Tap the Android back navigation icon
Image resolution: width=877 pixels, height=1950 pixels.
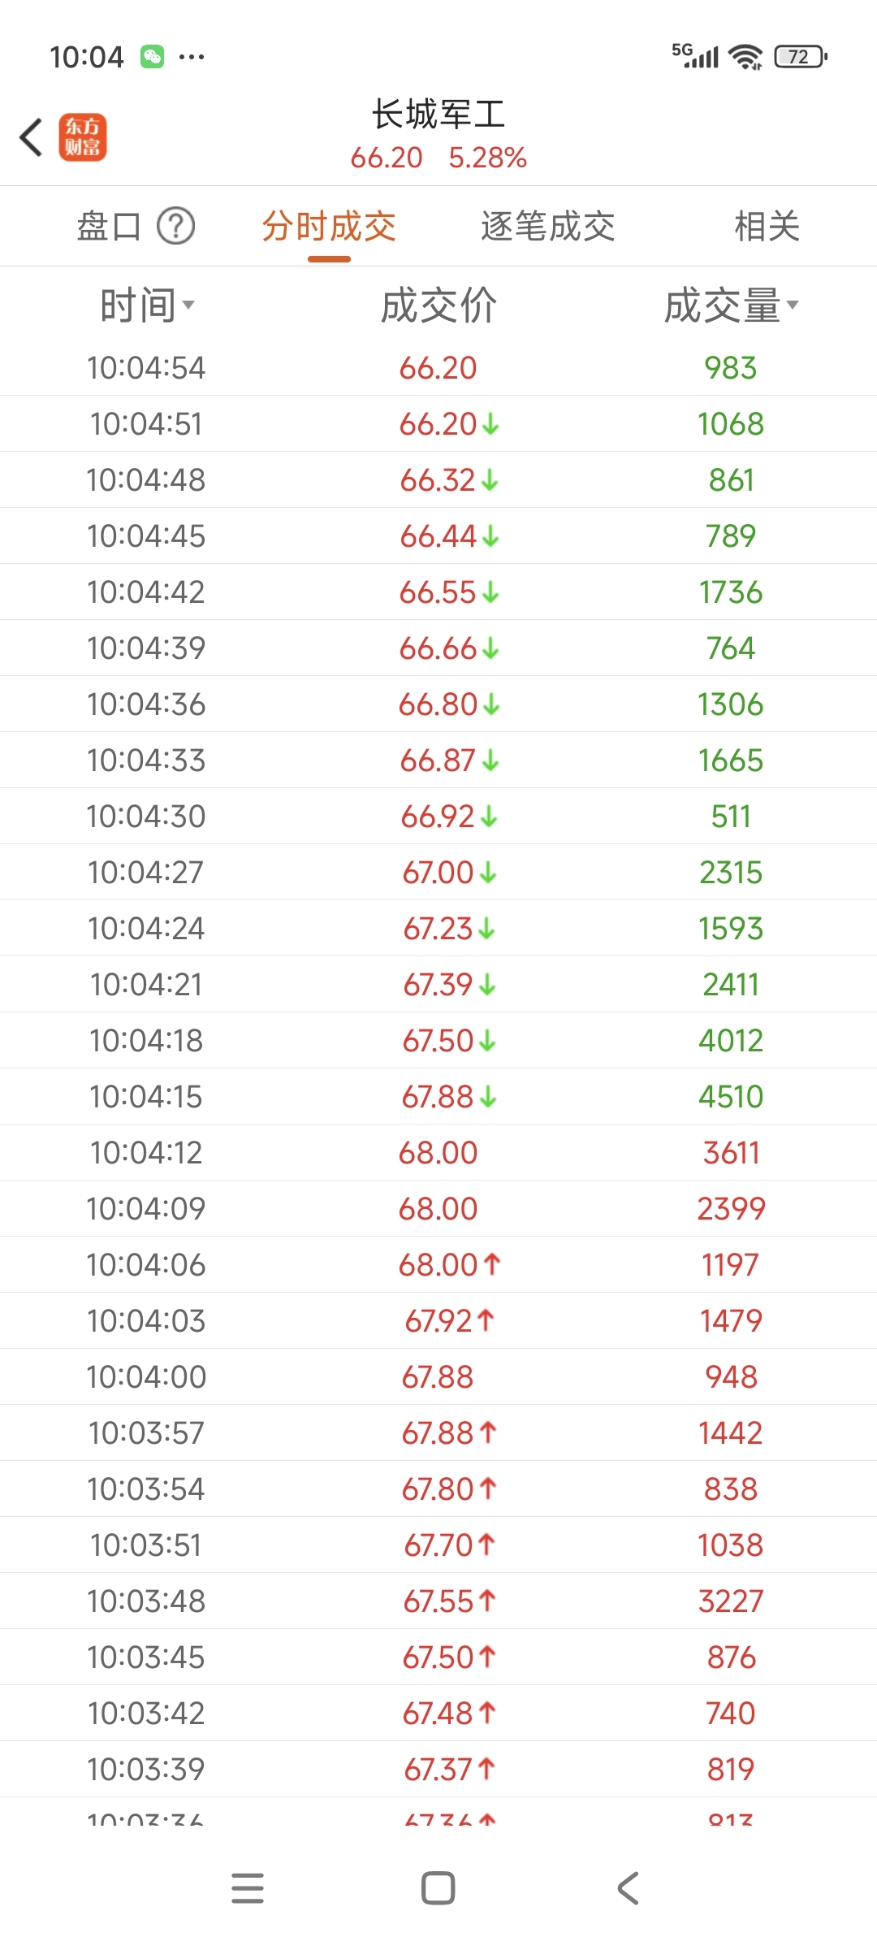629,1887
